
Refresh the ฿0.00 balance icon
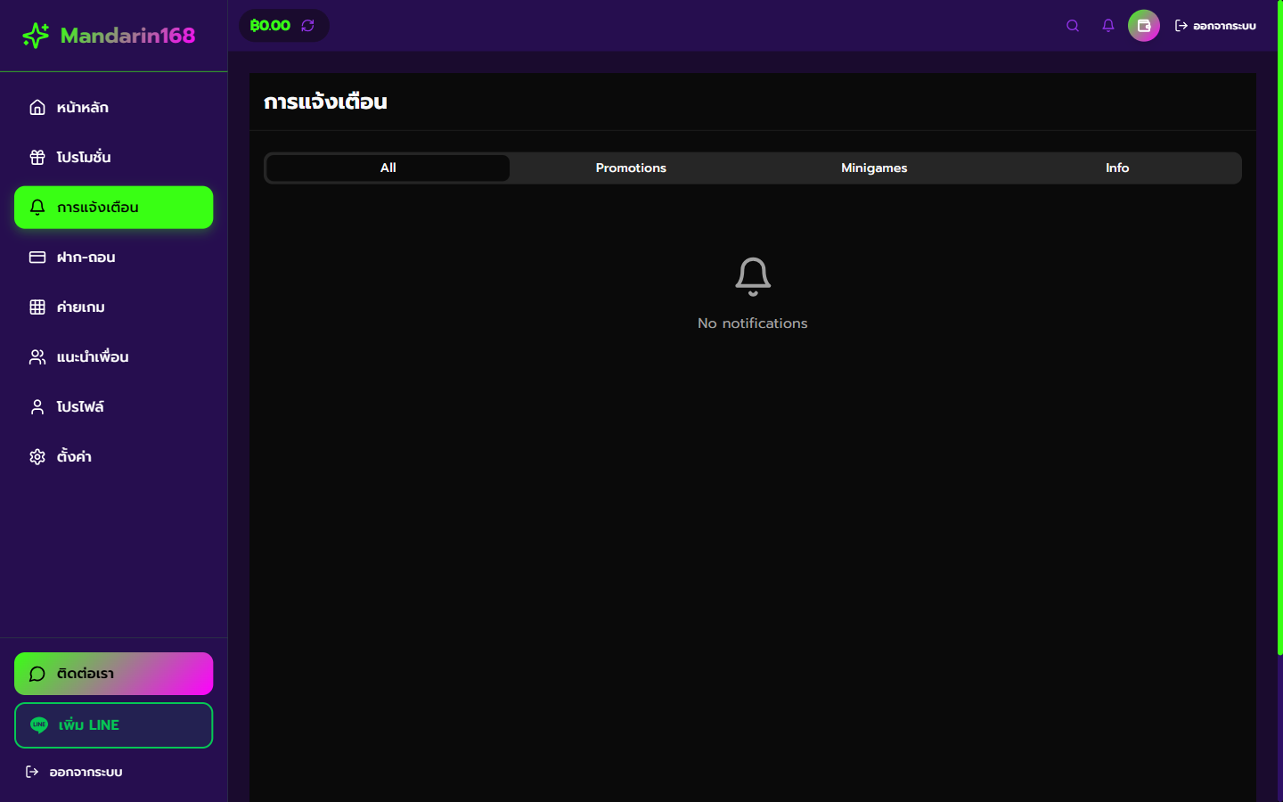click(x=308, y=26)
